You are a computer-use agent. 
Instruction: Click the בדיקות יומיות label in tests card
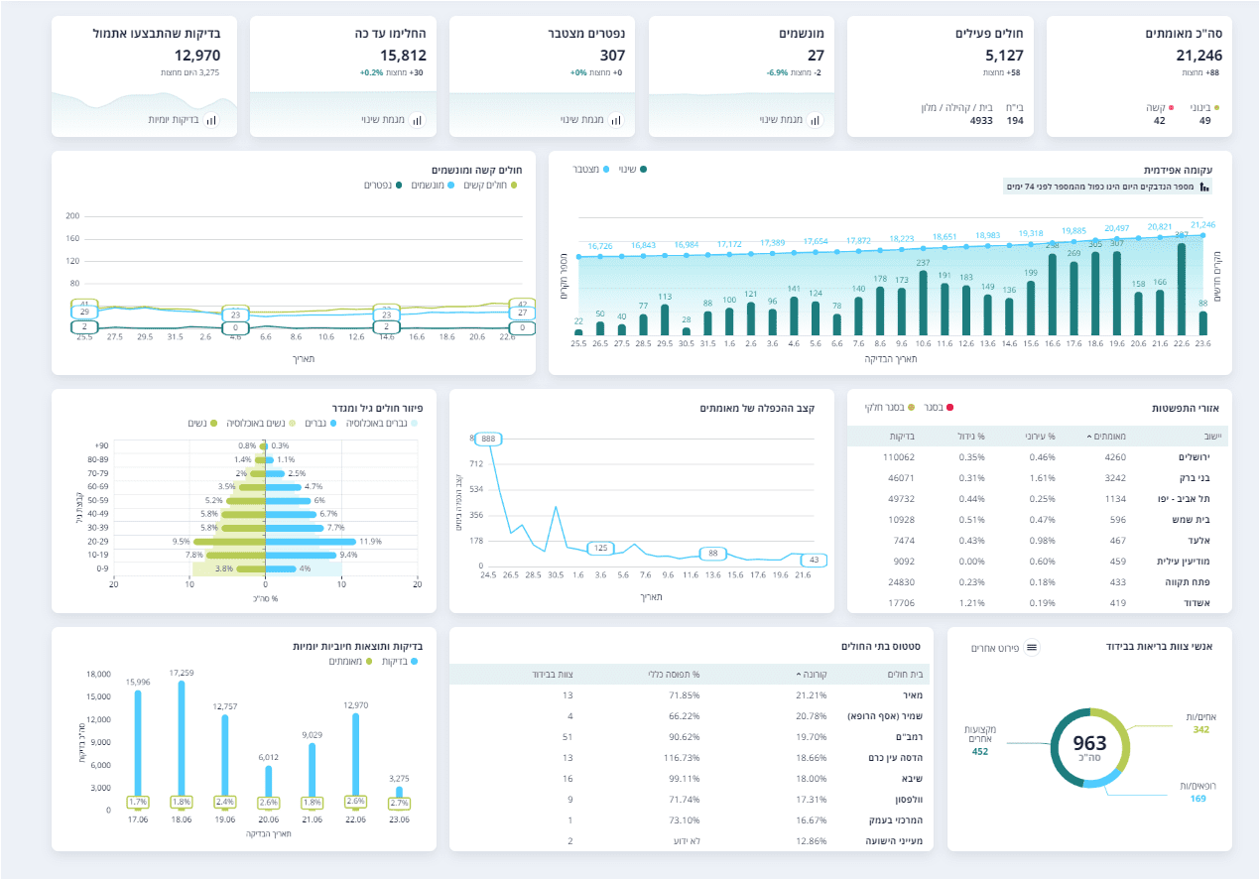pyautogui.click(x=174, y=120)
